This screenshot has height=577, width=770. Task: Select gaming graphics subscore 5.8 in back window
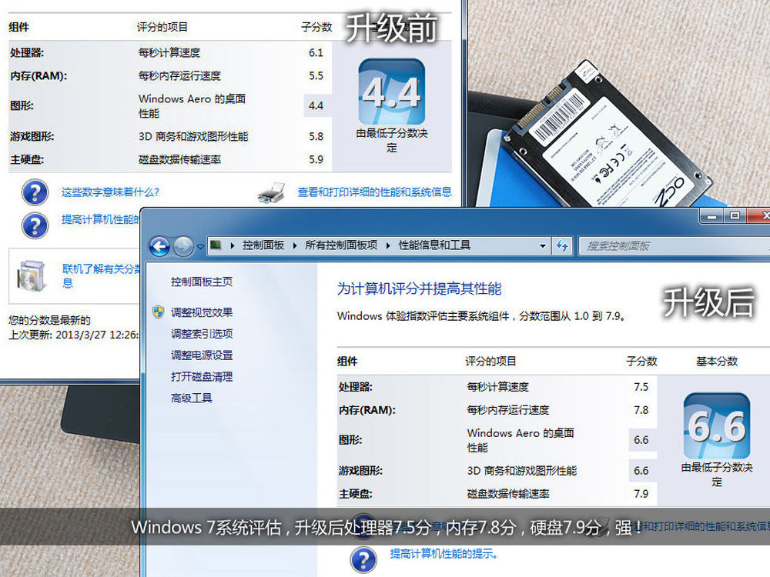tap(316, 137)
